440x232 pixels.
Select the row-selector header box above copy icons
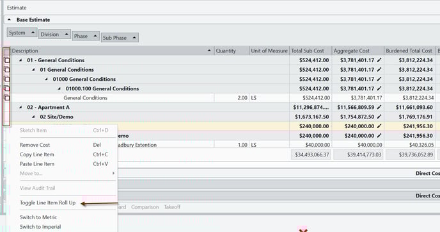tap(7, 51)
